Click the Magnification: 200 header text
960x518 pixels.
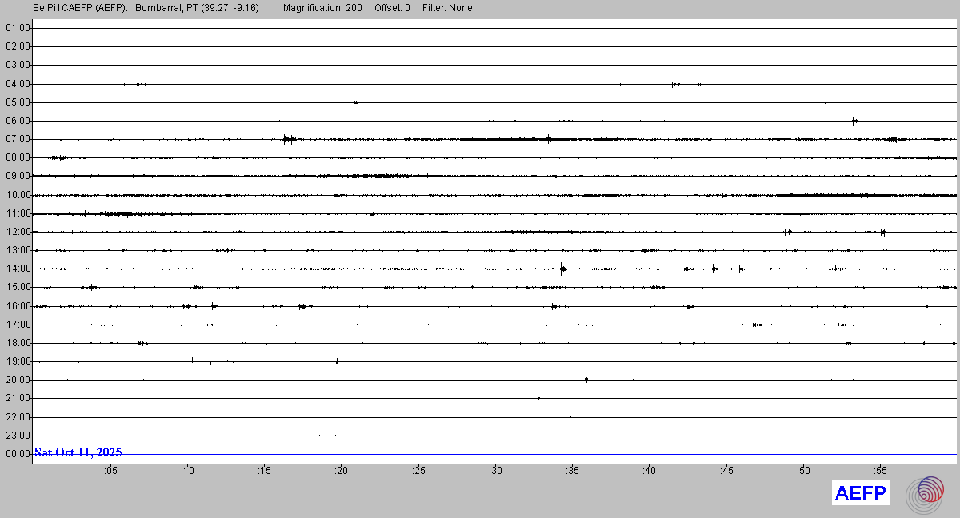coord(322,8)
